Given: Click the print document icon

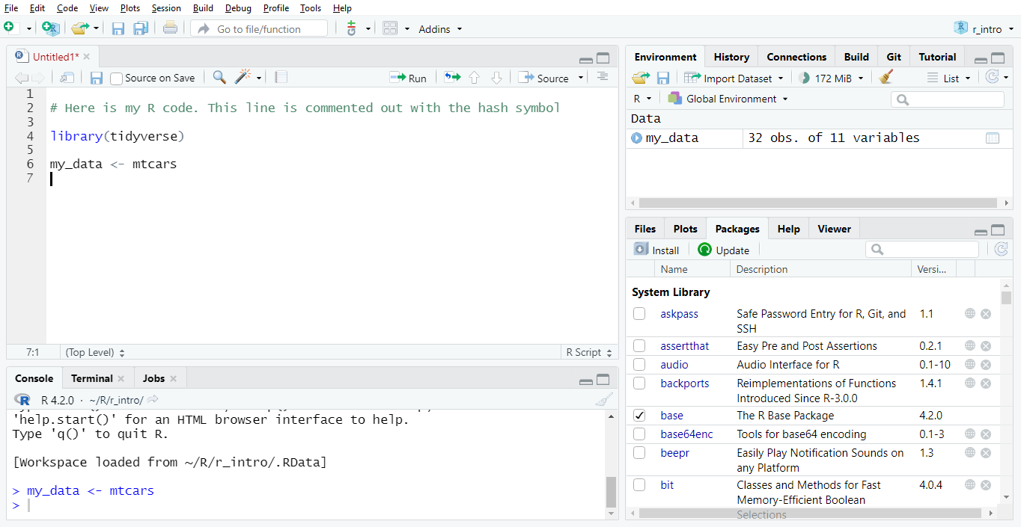Looking at the screenshot, I should [170, 29].
